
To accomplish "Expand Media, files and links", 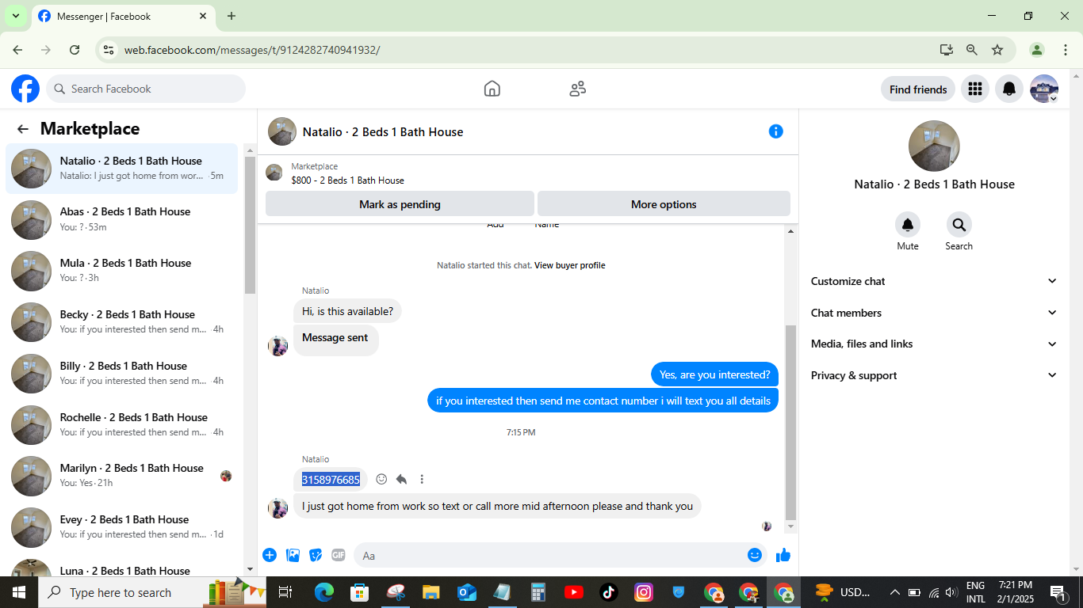I will [x=934, y=344].
